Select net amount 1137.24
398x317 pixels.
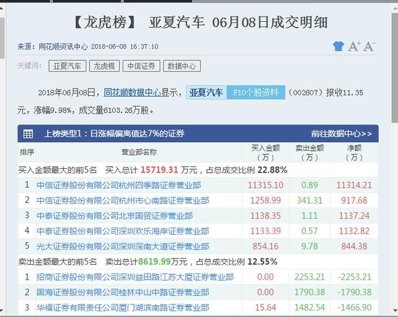click(354, 216)
